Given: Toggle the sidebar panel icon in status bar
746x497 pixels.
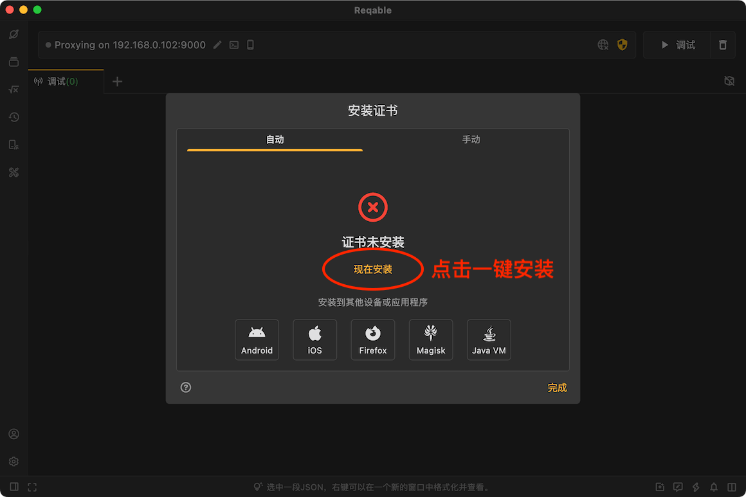Looking at the screenshot, I should (x=14, y=487).
